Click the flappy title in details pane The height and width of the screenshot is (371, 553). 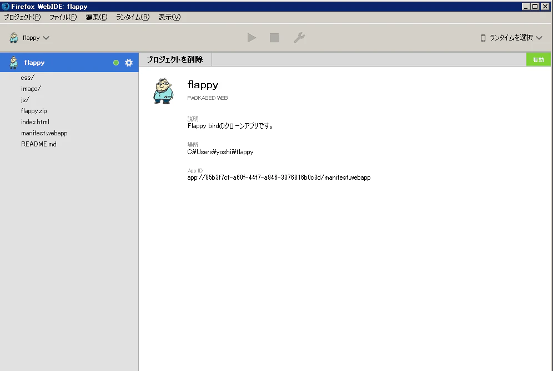203,85
